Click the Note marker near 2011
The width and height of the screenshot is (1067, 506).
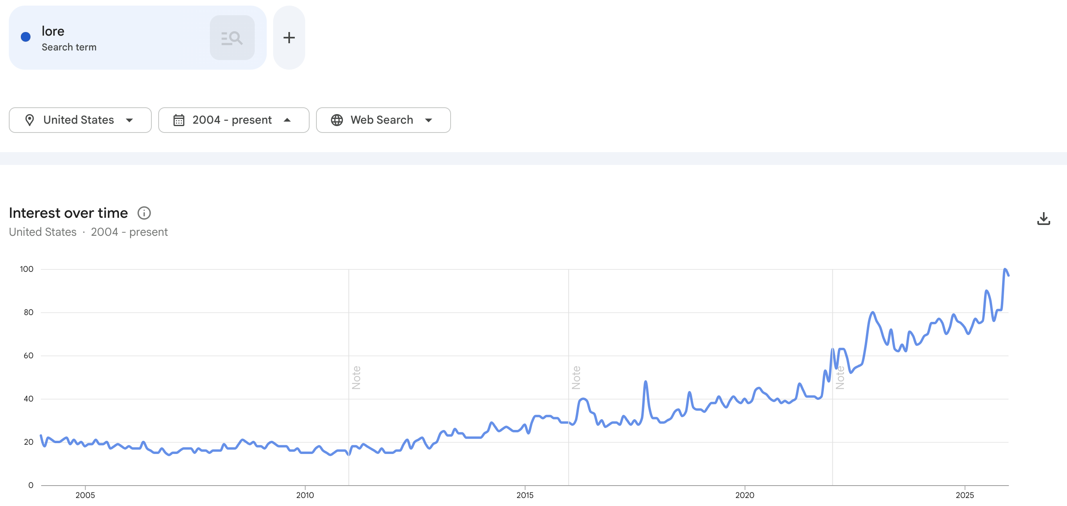point(356,377)
